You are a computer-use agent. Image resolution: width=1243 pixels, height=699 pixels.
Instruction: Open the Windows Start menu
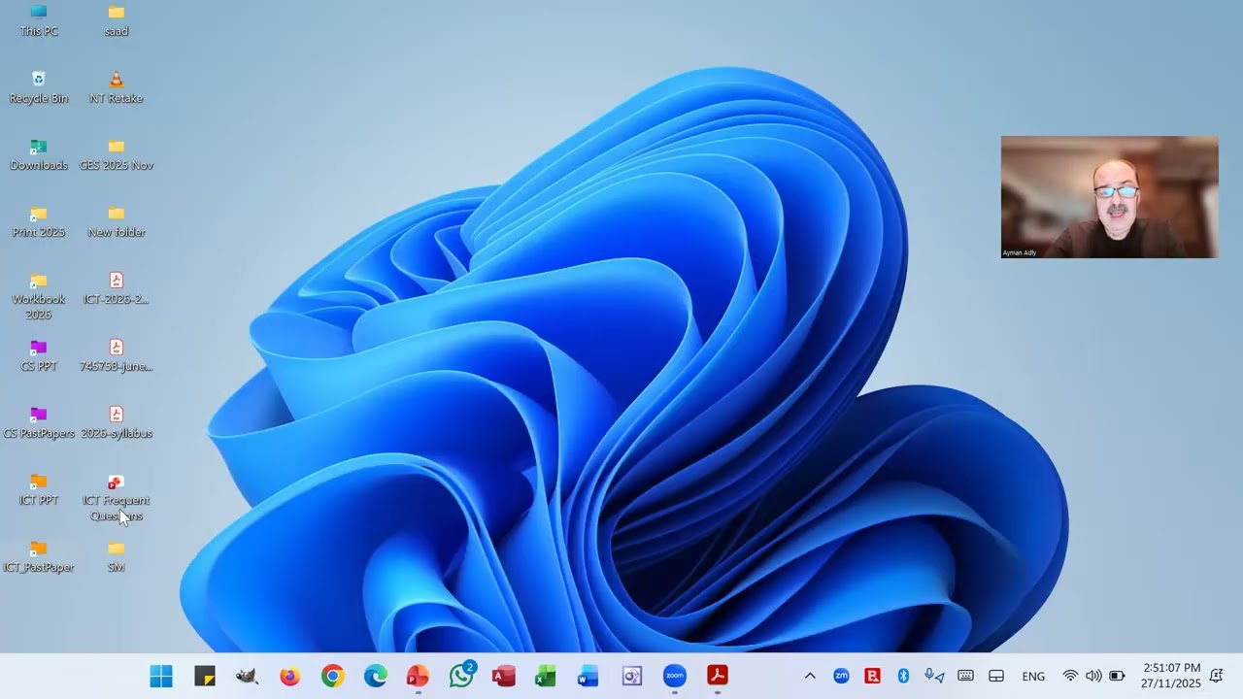(x=161, y=676)
